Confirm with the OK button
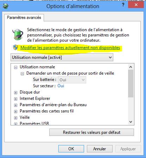This screenshot has height=158, width=146. coord(71,149)
